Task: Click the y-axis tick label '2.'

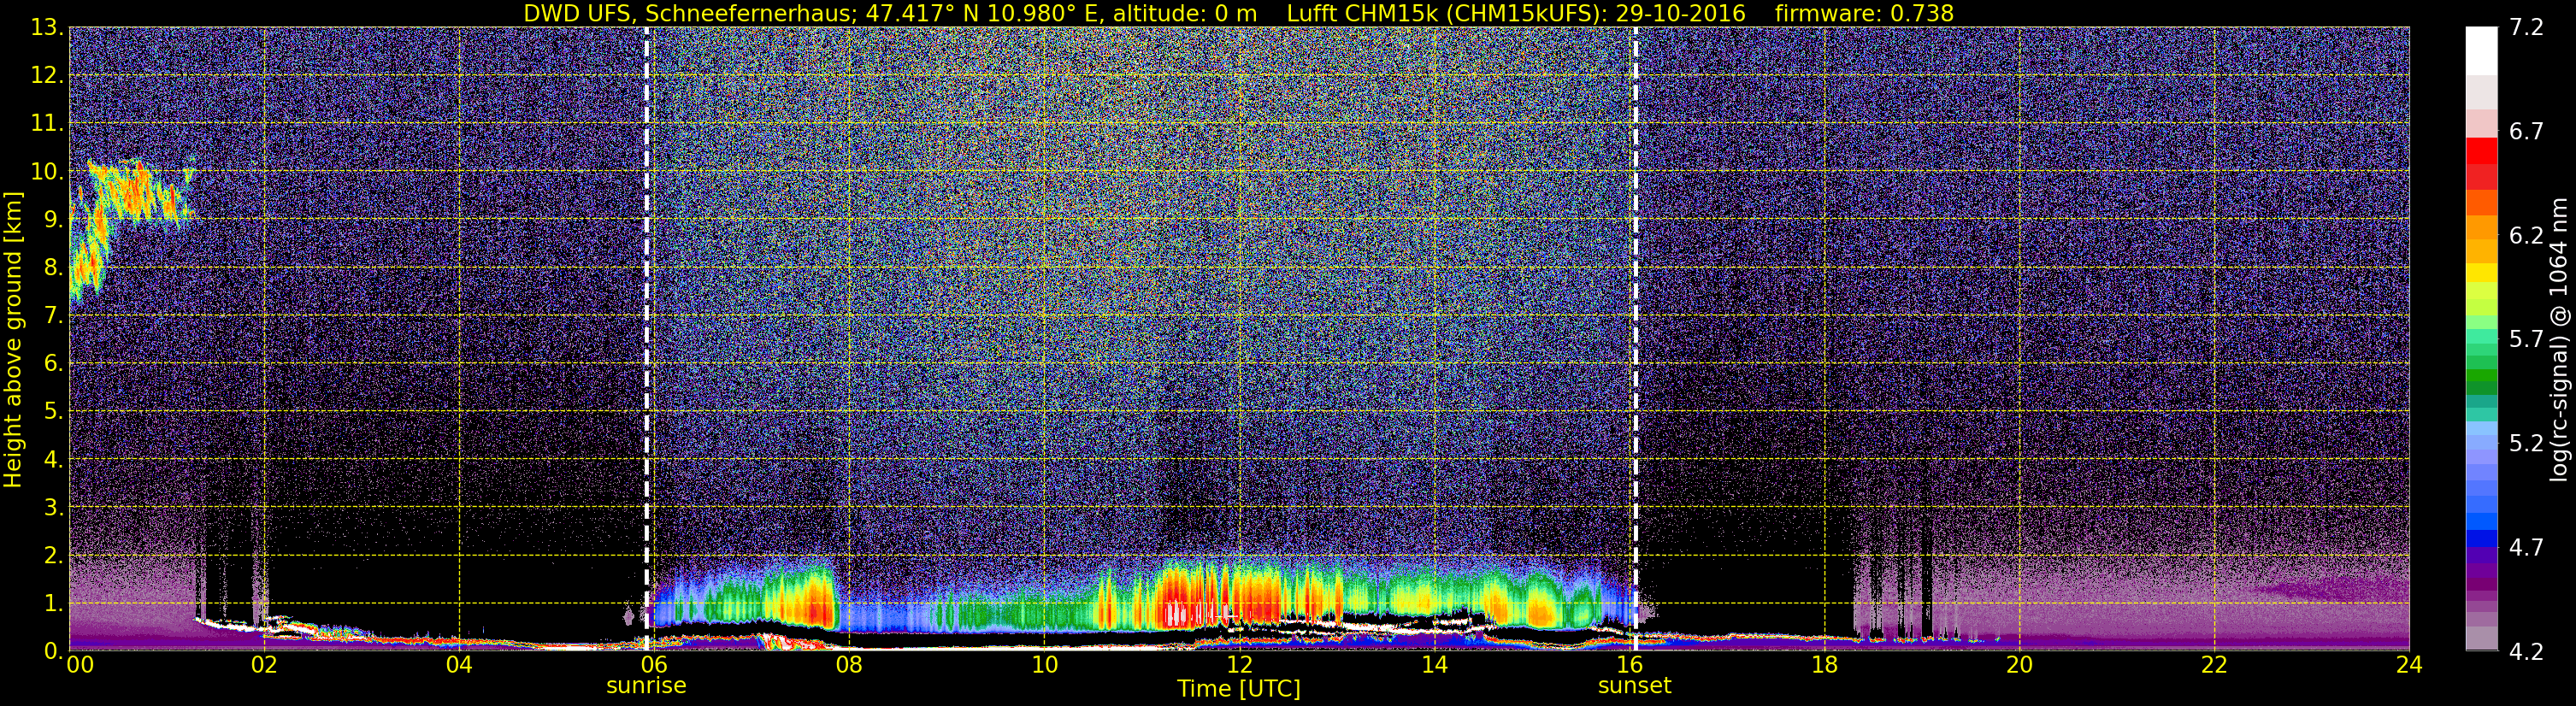Action: (x=53, y=555)
